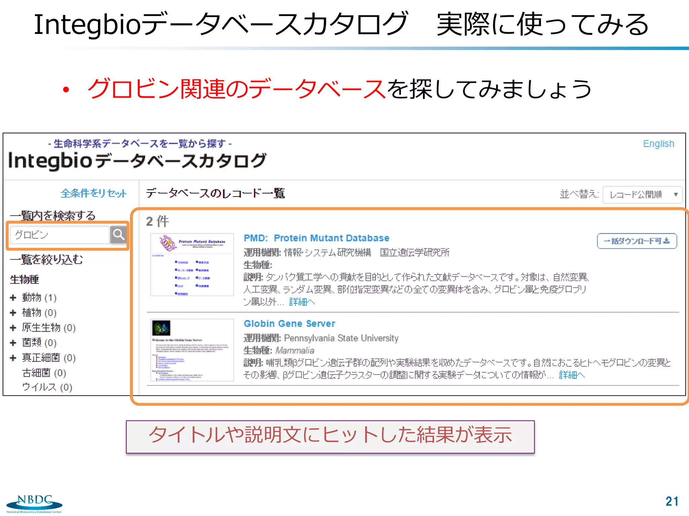689x516 pixels.
Task: Click the 真正細菌 (0) label
Action: pyautogui.click(x=49, y=358)
